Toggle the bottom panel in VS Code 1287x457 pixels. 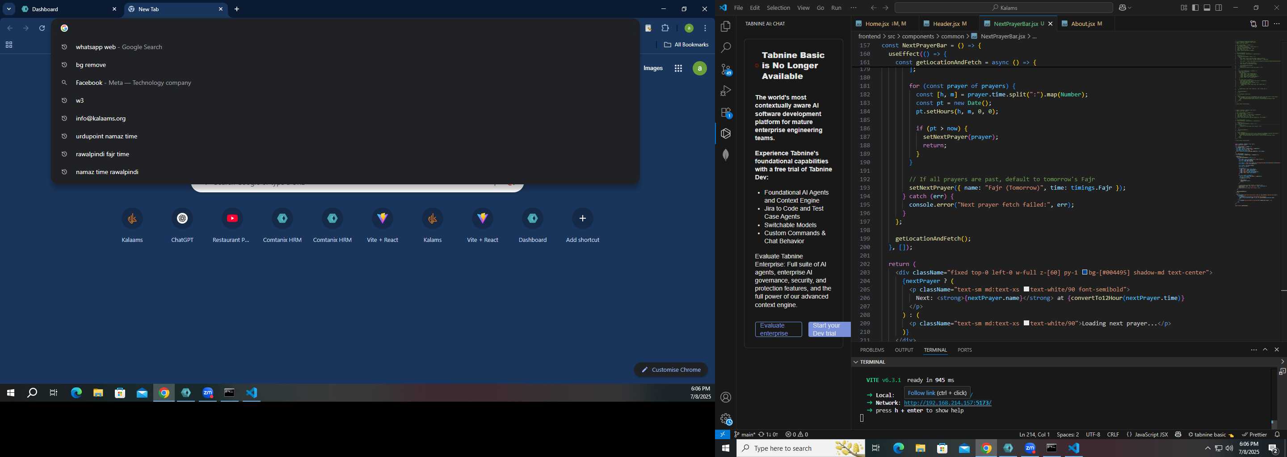1207,8
